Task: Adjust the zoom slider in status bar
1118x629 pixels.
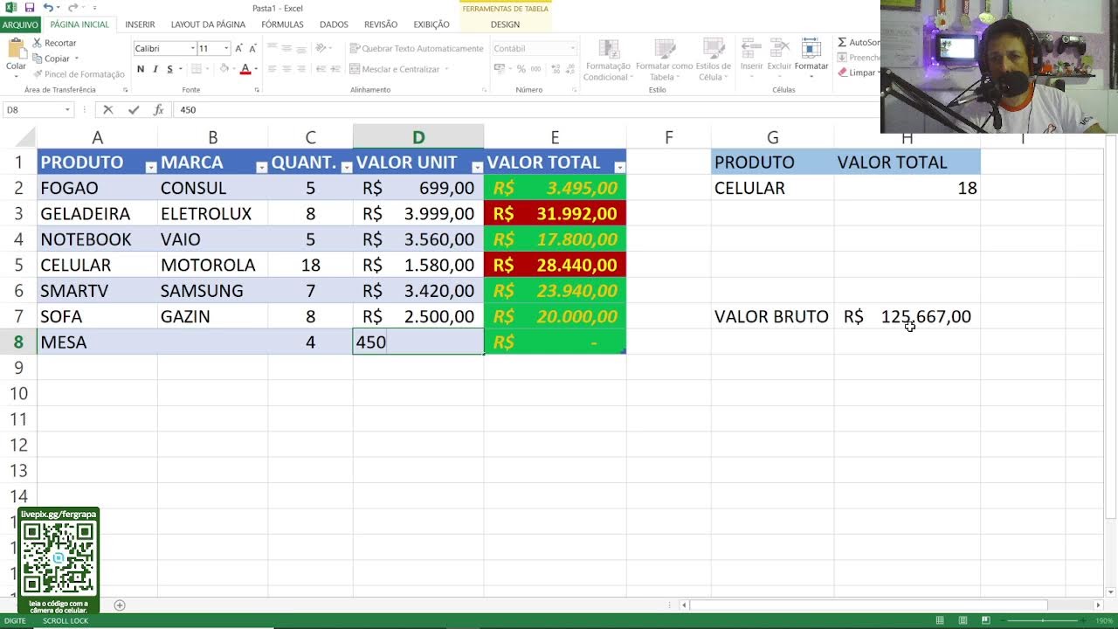Action: tap(1044, 621)
